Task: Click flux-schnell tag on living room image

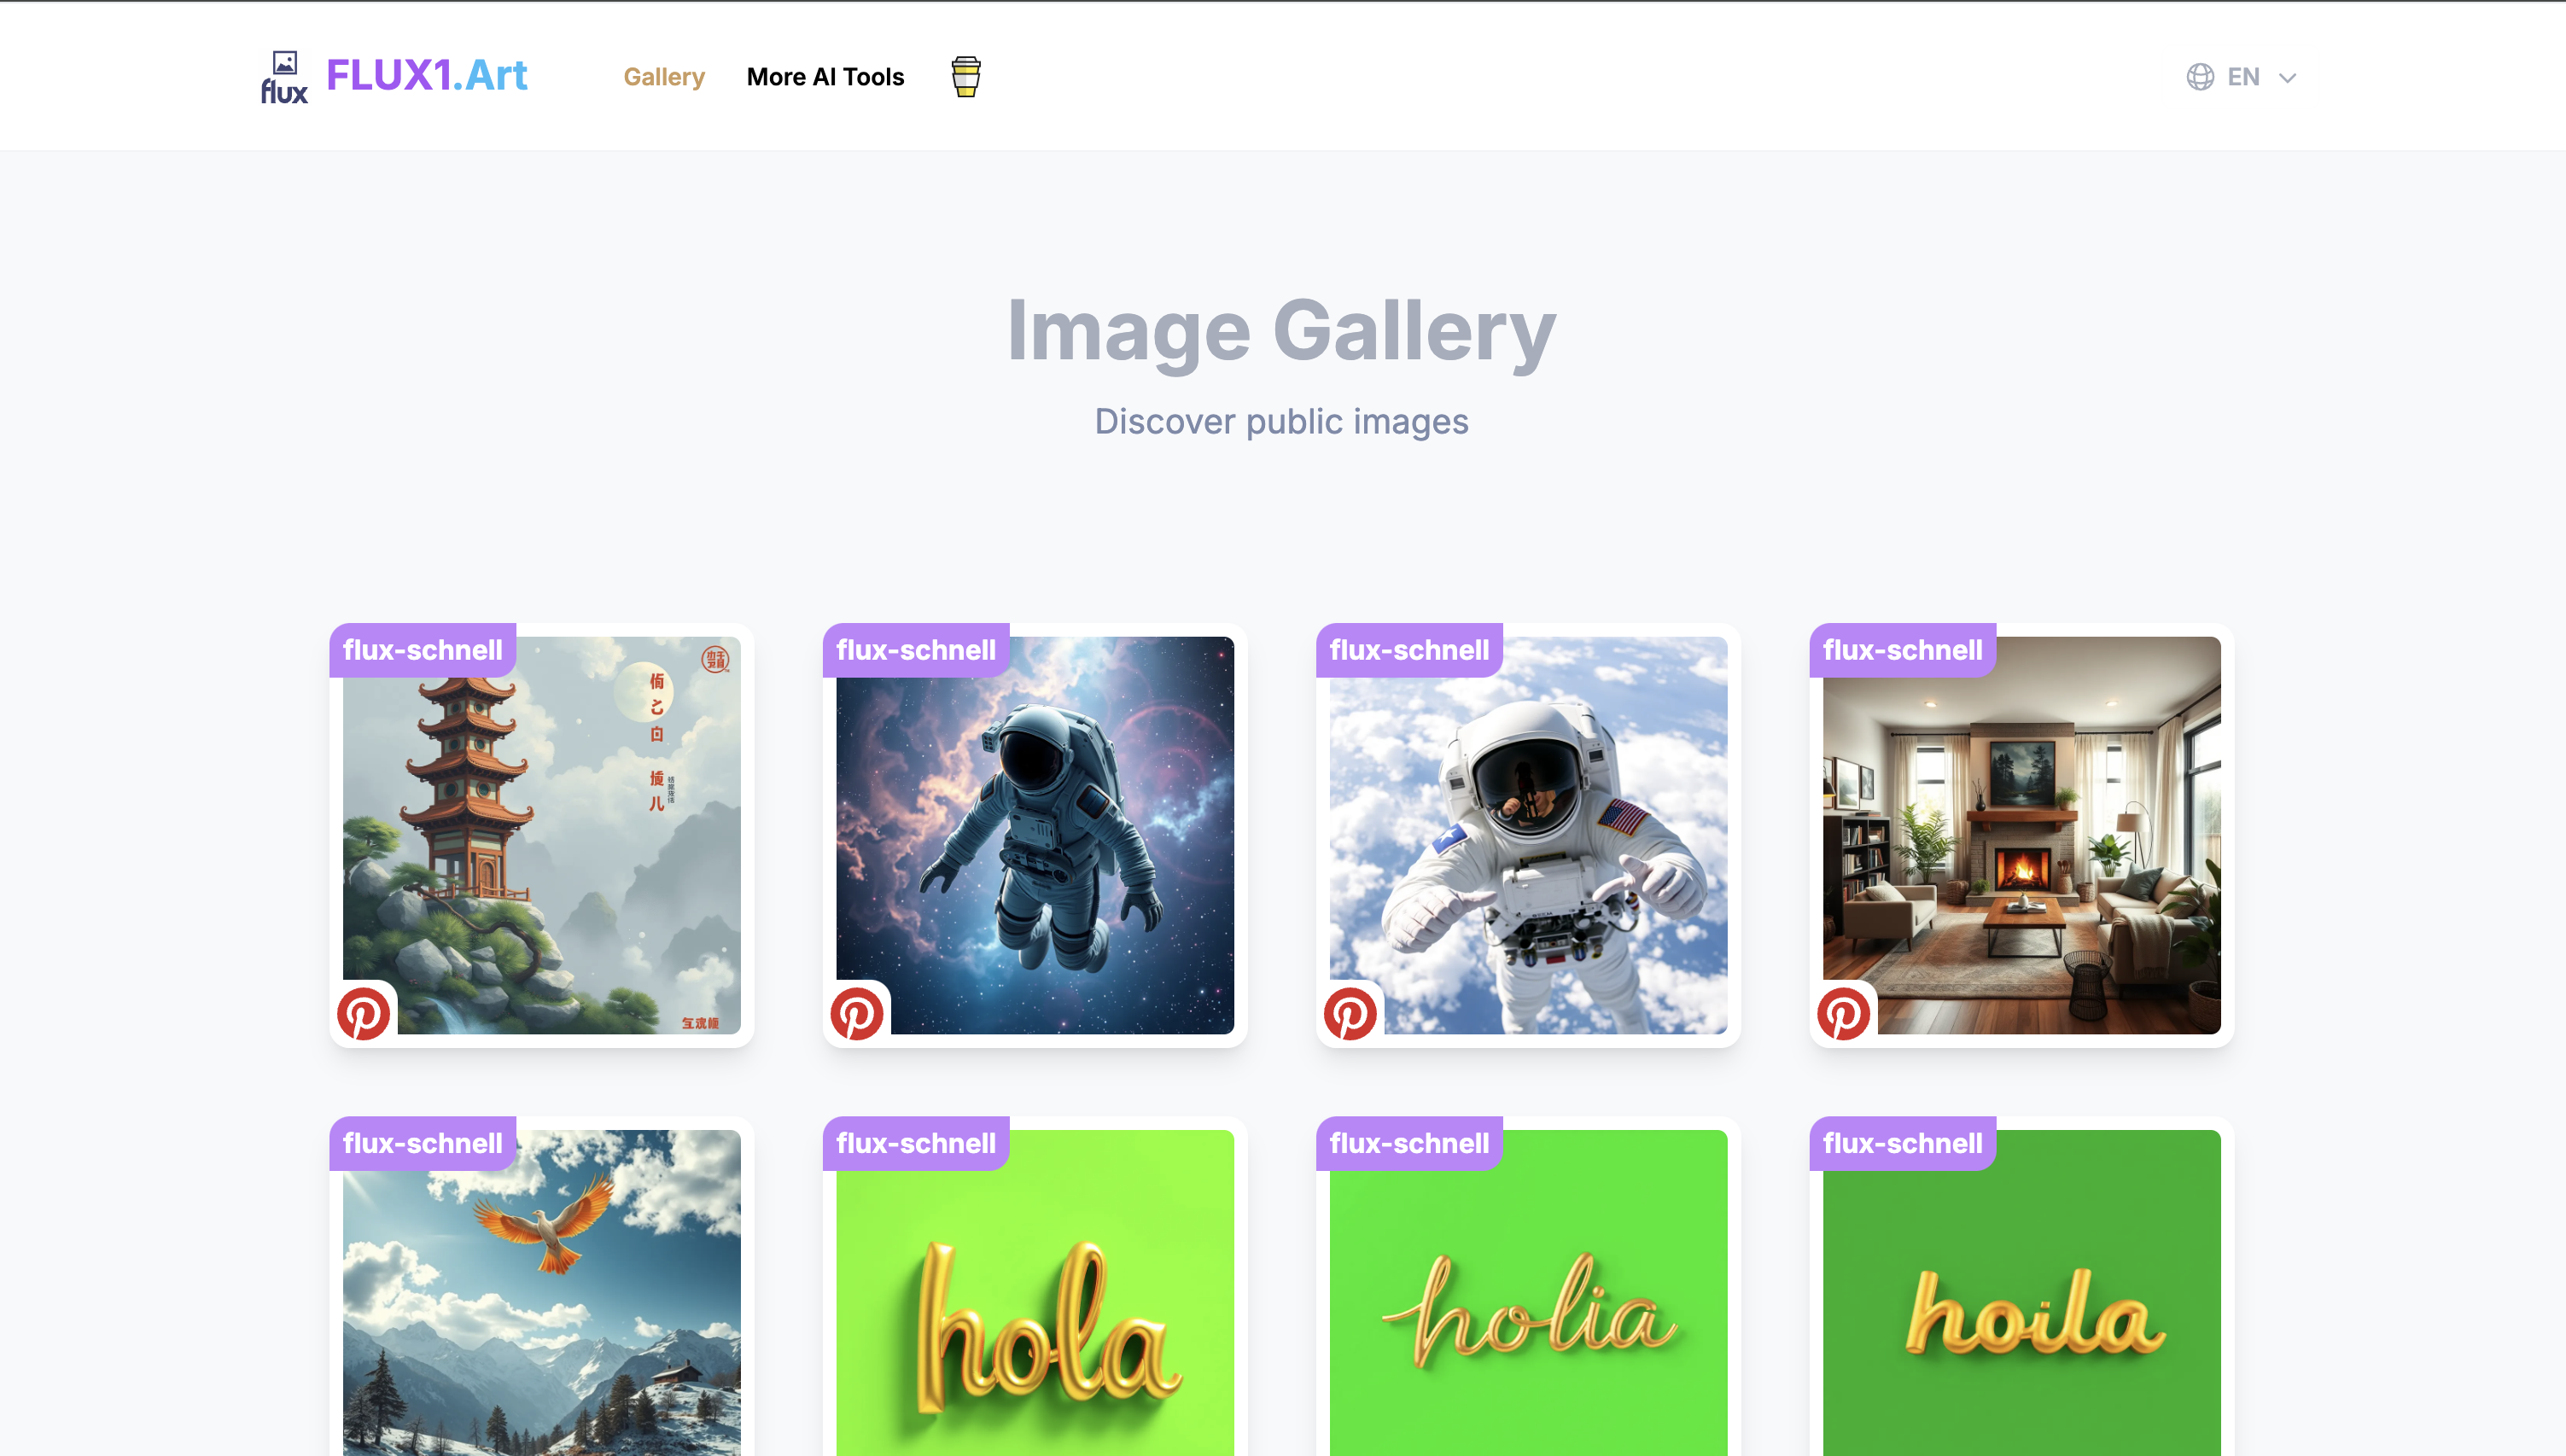Action: pyautogui.click(x=1902, y=650)
